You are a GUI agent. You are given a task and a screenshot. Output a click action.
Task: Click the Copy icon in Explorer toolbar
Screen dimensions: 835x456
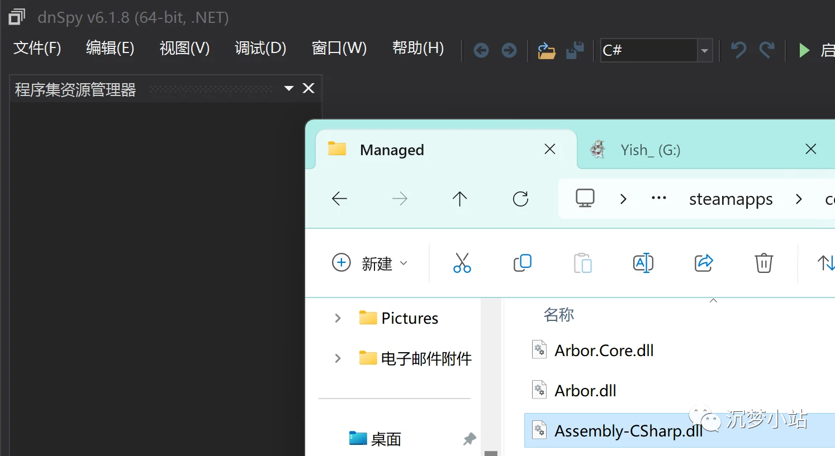tap(522, 263)
